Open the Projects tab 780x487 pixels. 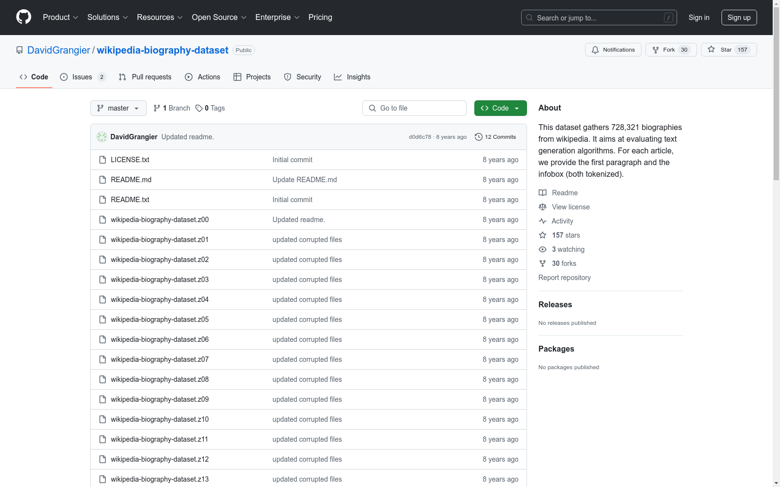(x=252, y=77)
